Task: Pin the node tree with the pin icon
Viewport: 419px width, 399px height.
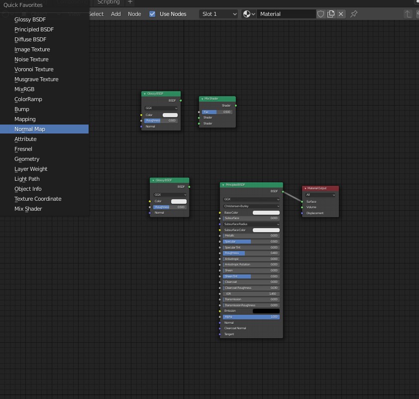Action: pos(354,14)
